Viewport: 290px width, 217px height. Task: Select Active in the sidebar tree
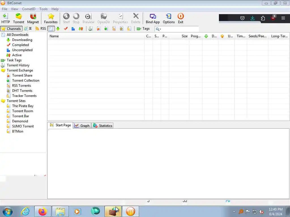tap(17, 55)
